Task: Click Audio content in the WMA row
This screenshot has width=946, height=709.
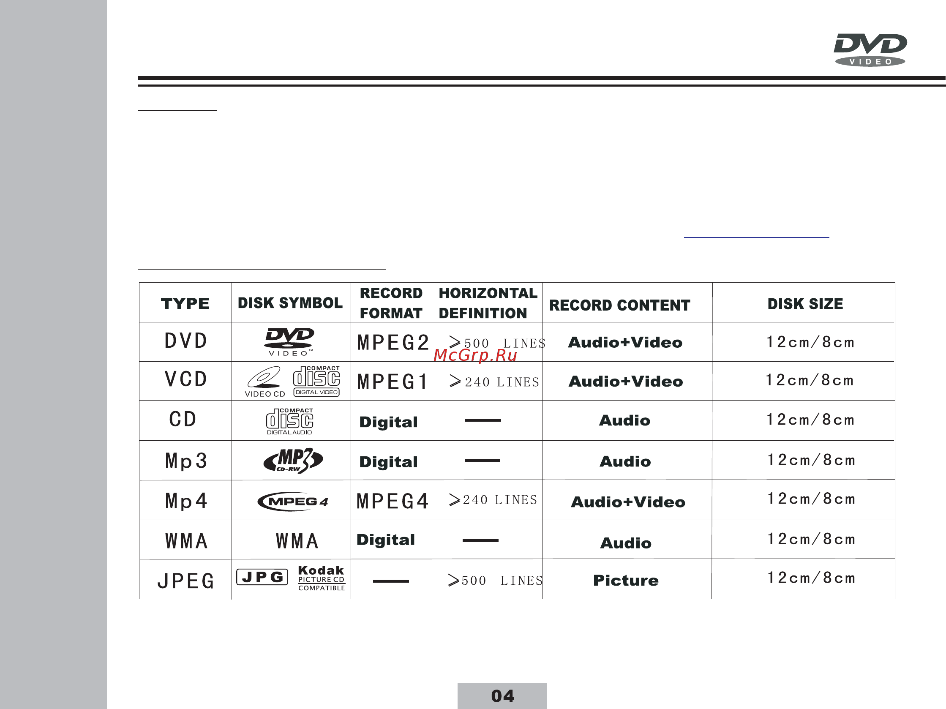Action: (x=626, y=543)
